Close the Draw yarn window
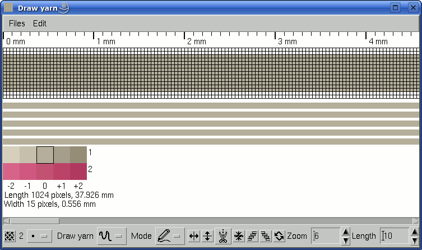The width and height of the screenshot is (422, 250). click(413, 7)
